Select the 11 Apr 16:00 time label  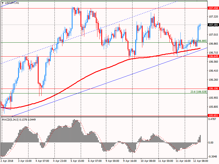click(x=183, y=161)
